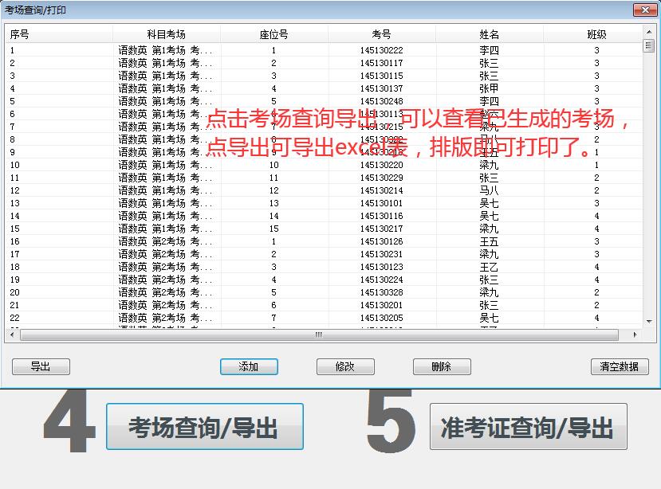Image resolution: width=661 pixels, height=489 pixels.
Task: Click the 清空数据 clear data button
Action: point(619,366)
